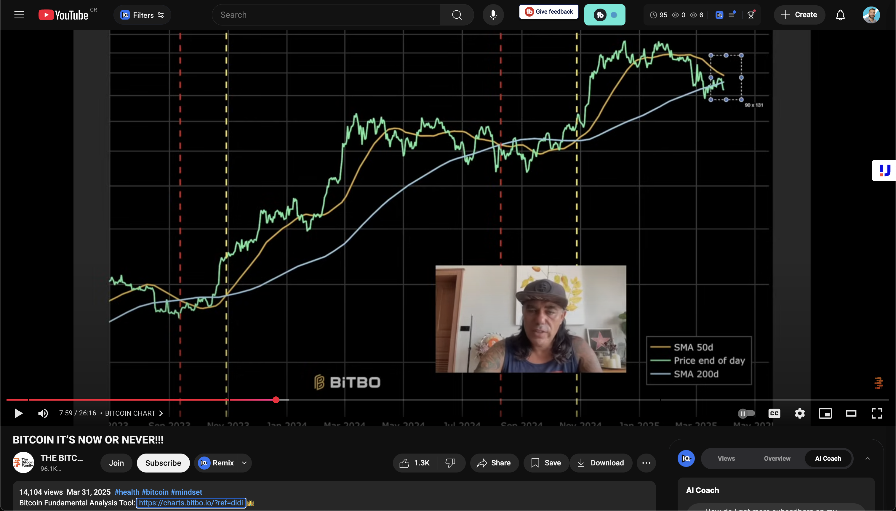This screenshot has height=511, width=896.
Task: Share the video
Action: coord(494,463)
